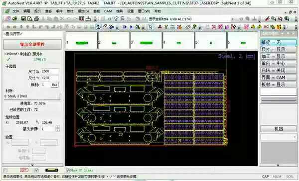Screen dimensions: 299x181
Task: Toggle the 尺寸 = 显示 setting
Action: click(x=279, y=50)
